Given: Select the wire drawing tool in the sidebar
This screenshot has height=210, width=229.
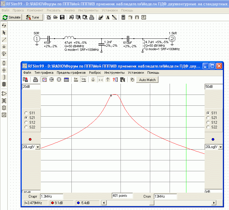Looking at the screenshot, I should click(x=4, y=40).
